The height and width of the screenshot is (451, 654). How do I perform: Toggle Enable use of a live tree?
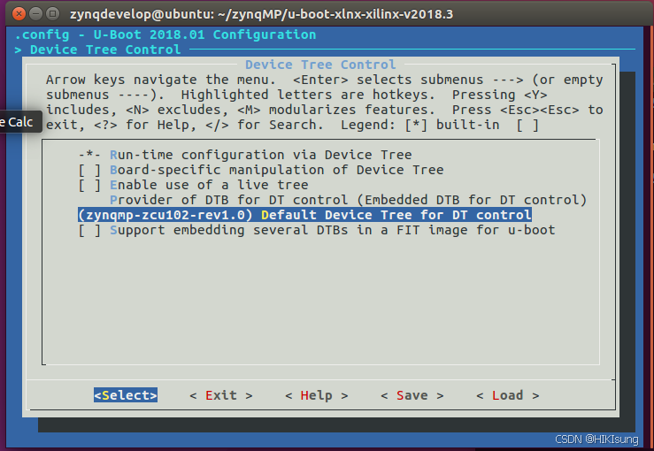[x=194, y=185]
